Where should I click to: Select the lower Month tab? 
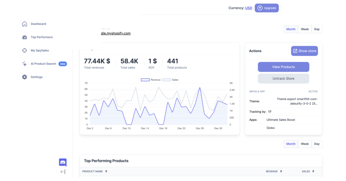tap(291, 144)
